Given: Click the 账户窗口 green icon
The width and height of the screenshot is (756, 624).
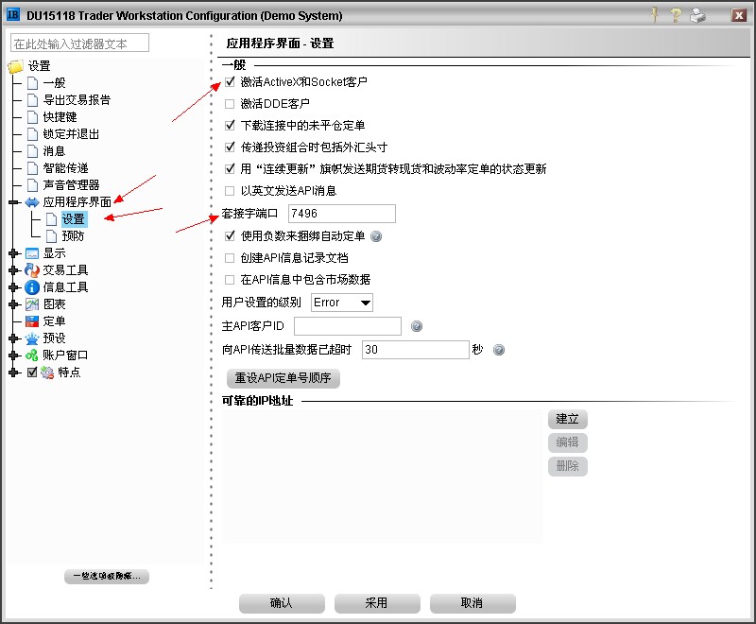Looking at the screenshot, I should point(32,355).
